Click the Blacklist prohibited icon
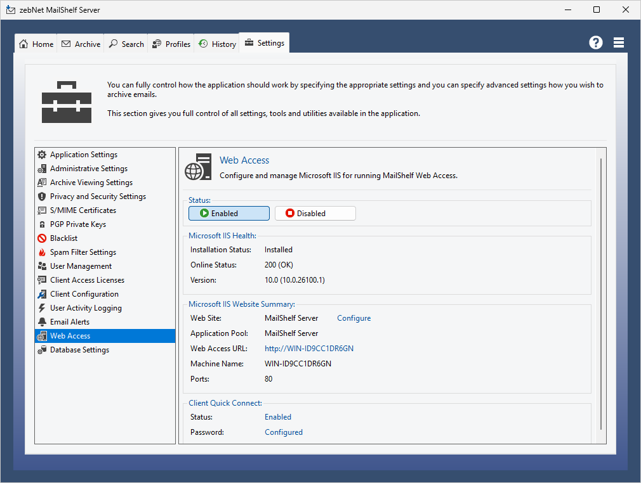This screenshot has height=483, width=641. tap(42, 238)
